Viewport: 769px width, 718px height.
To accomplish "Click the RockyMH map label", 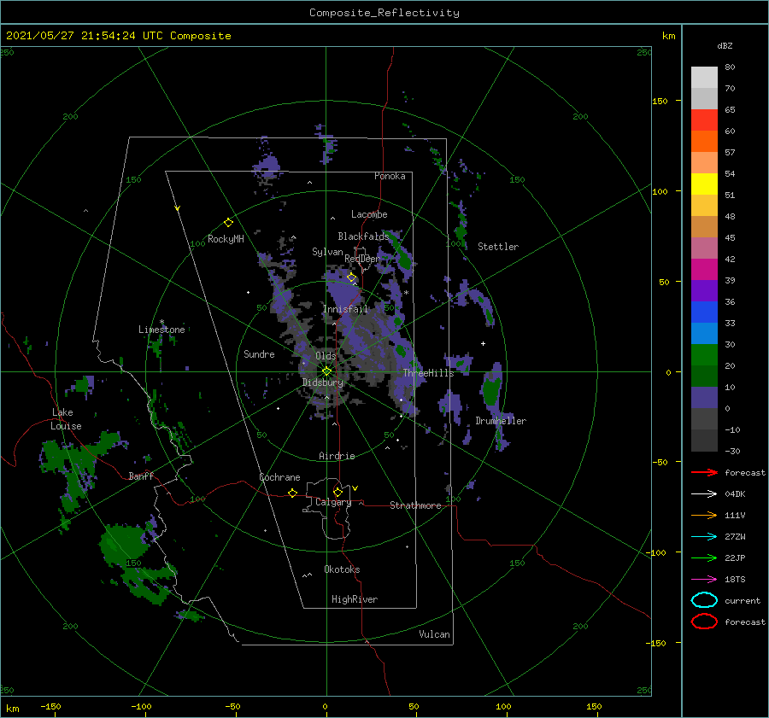I will [x=226, y=239].
